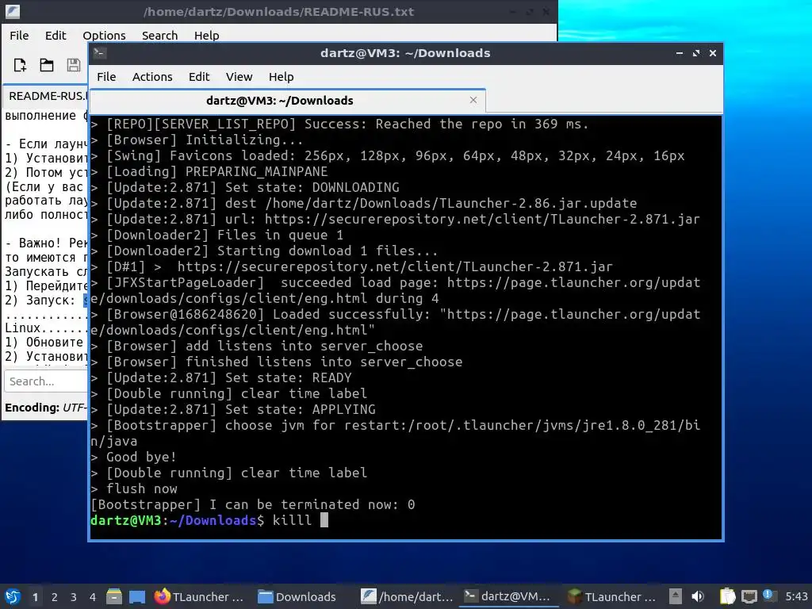The width and height of the screenshot is (812, 609).
Task: Open the file manager launcher icon in the panel
Action: [114, 596]
